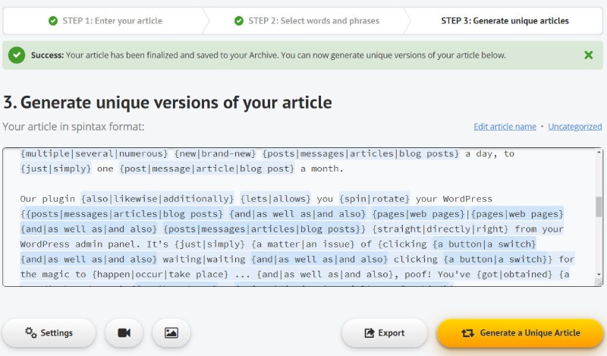This screenshot has width=607, height=356.
Task: Click the image picture icon button
Action: click(x=171, y=332)
